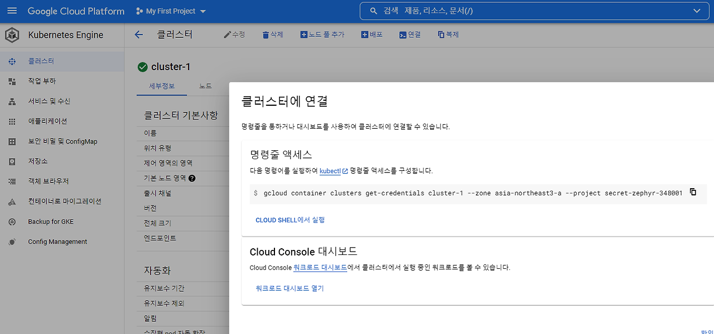Image resolution: width=714 pixels, height=334 pixels.
Task: Click the 위치 유형 row
Action: 183,148
